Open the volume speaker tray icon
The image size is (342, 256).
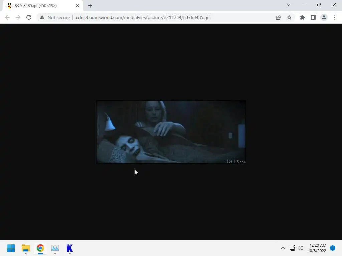301,248
